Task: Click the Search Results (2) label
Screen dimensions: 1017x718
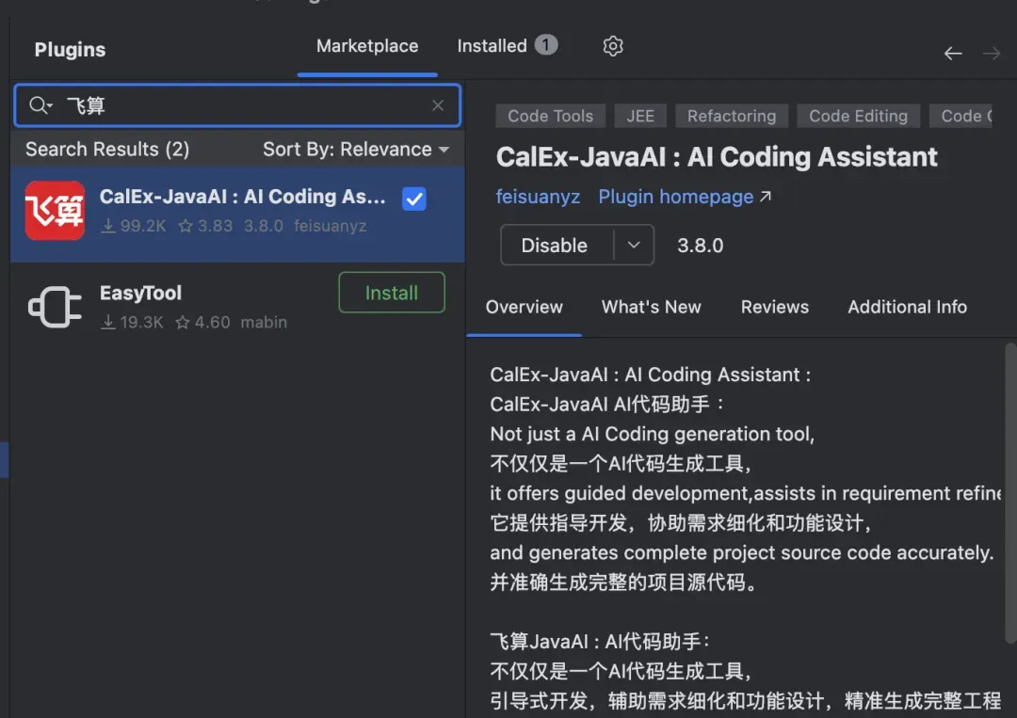Action: [107, 149]
